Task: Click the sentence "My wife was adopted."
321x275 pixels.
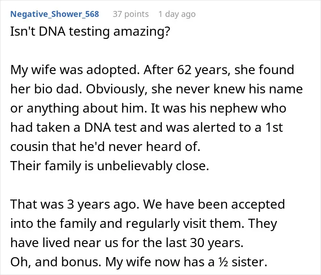Action: click(74, 70)
